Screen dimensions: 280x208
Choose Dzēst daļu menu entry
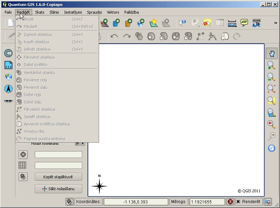coord(57,102)
